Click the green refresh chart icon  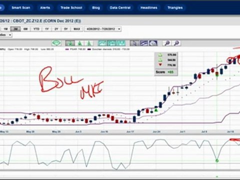[56, 43]
